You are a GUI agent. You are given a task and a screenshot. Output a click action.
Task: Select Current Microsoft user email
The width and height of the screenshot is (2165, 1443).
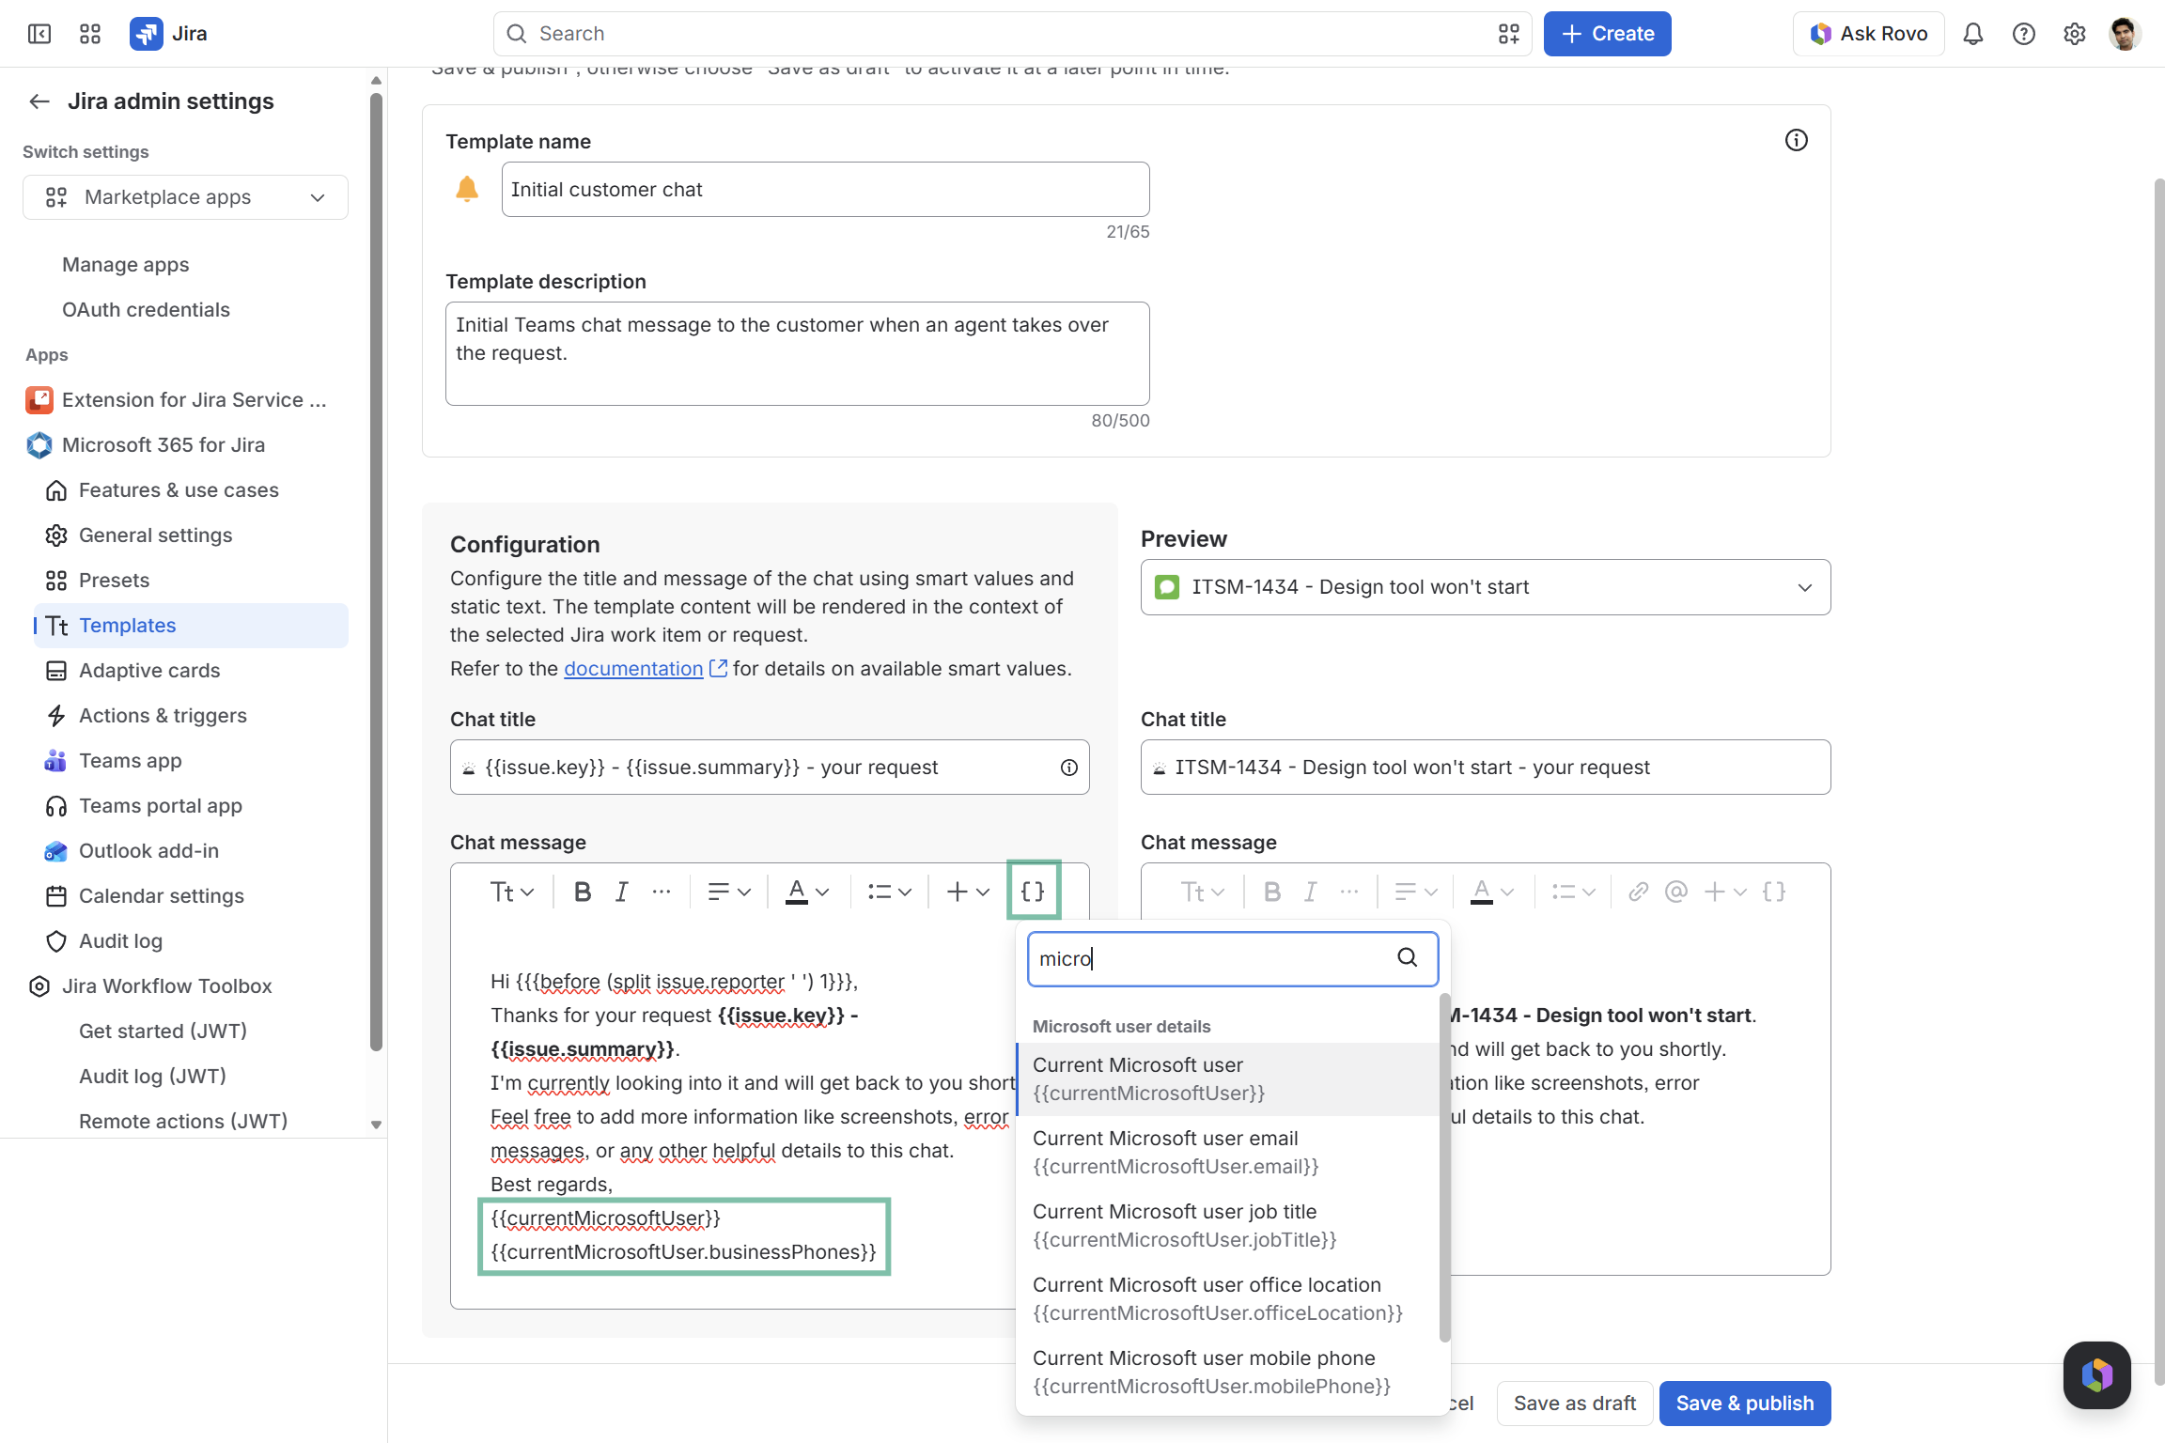click(1228, 1153)
